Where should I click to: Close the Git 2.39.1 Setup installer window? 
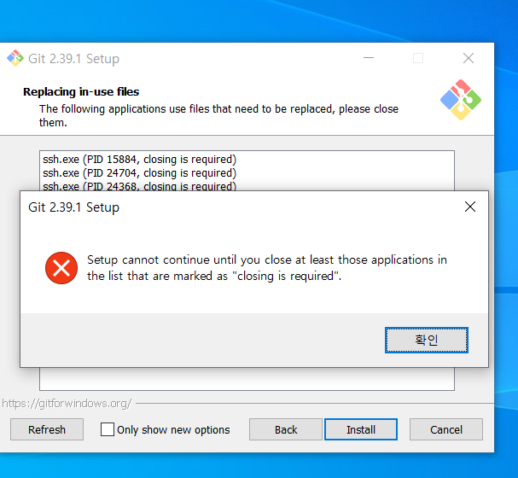tap(469, 58)
